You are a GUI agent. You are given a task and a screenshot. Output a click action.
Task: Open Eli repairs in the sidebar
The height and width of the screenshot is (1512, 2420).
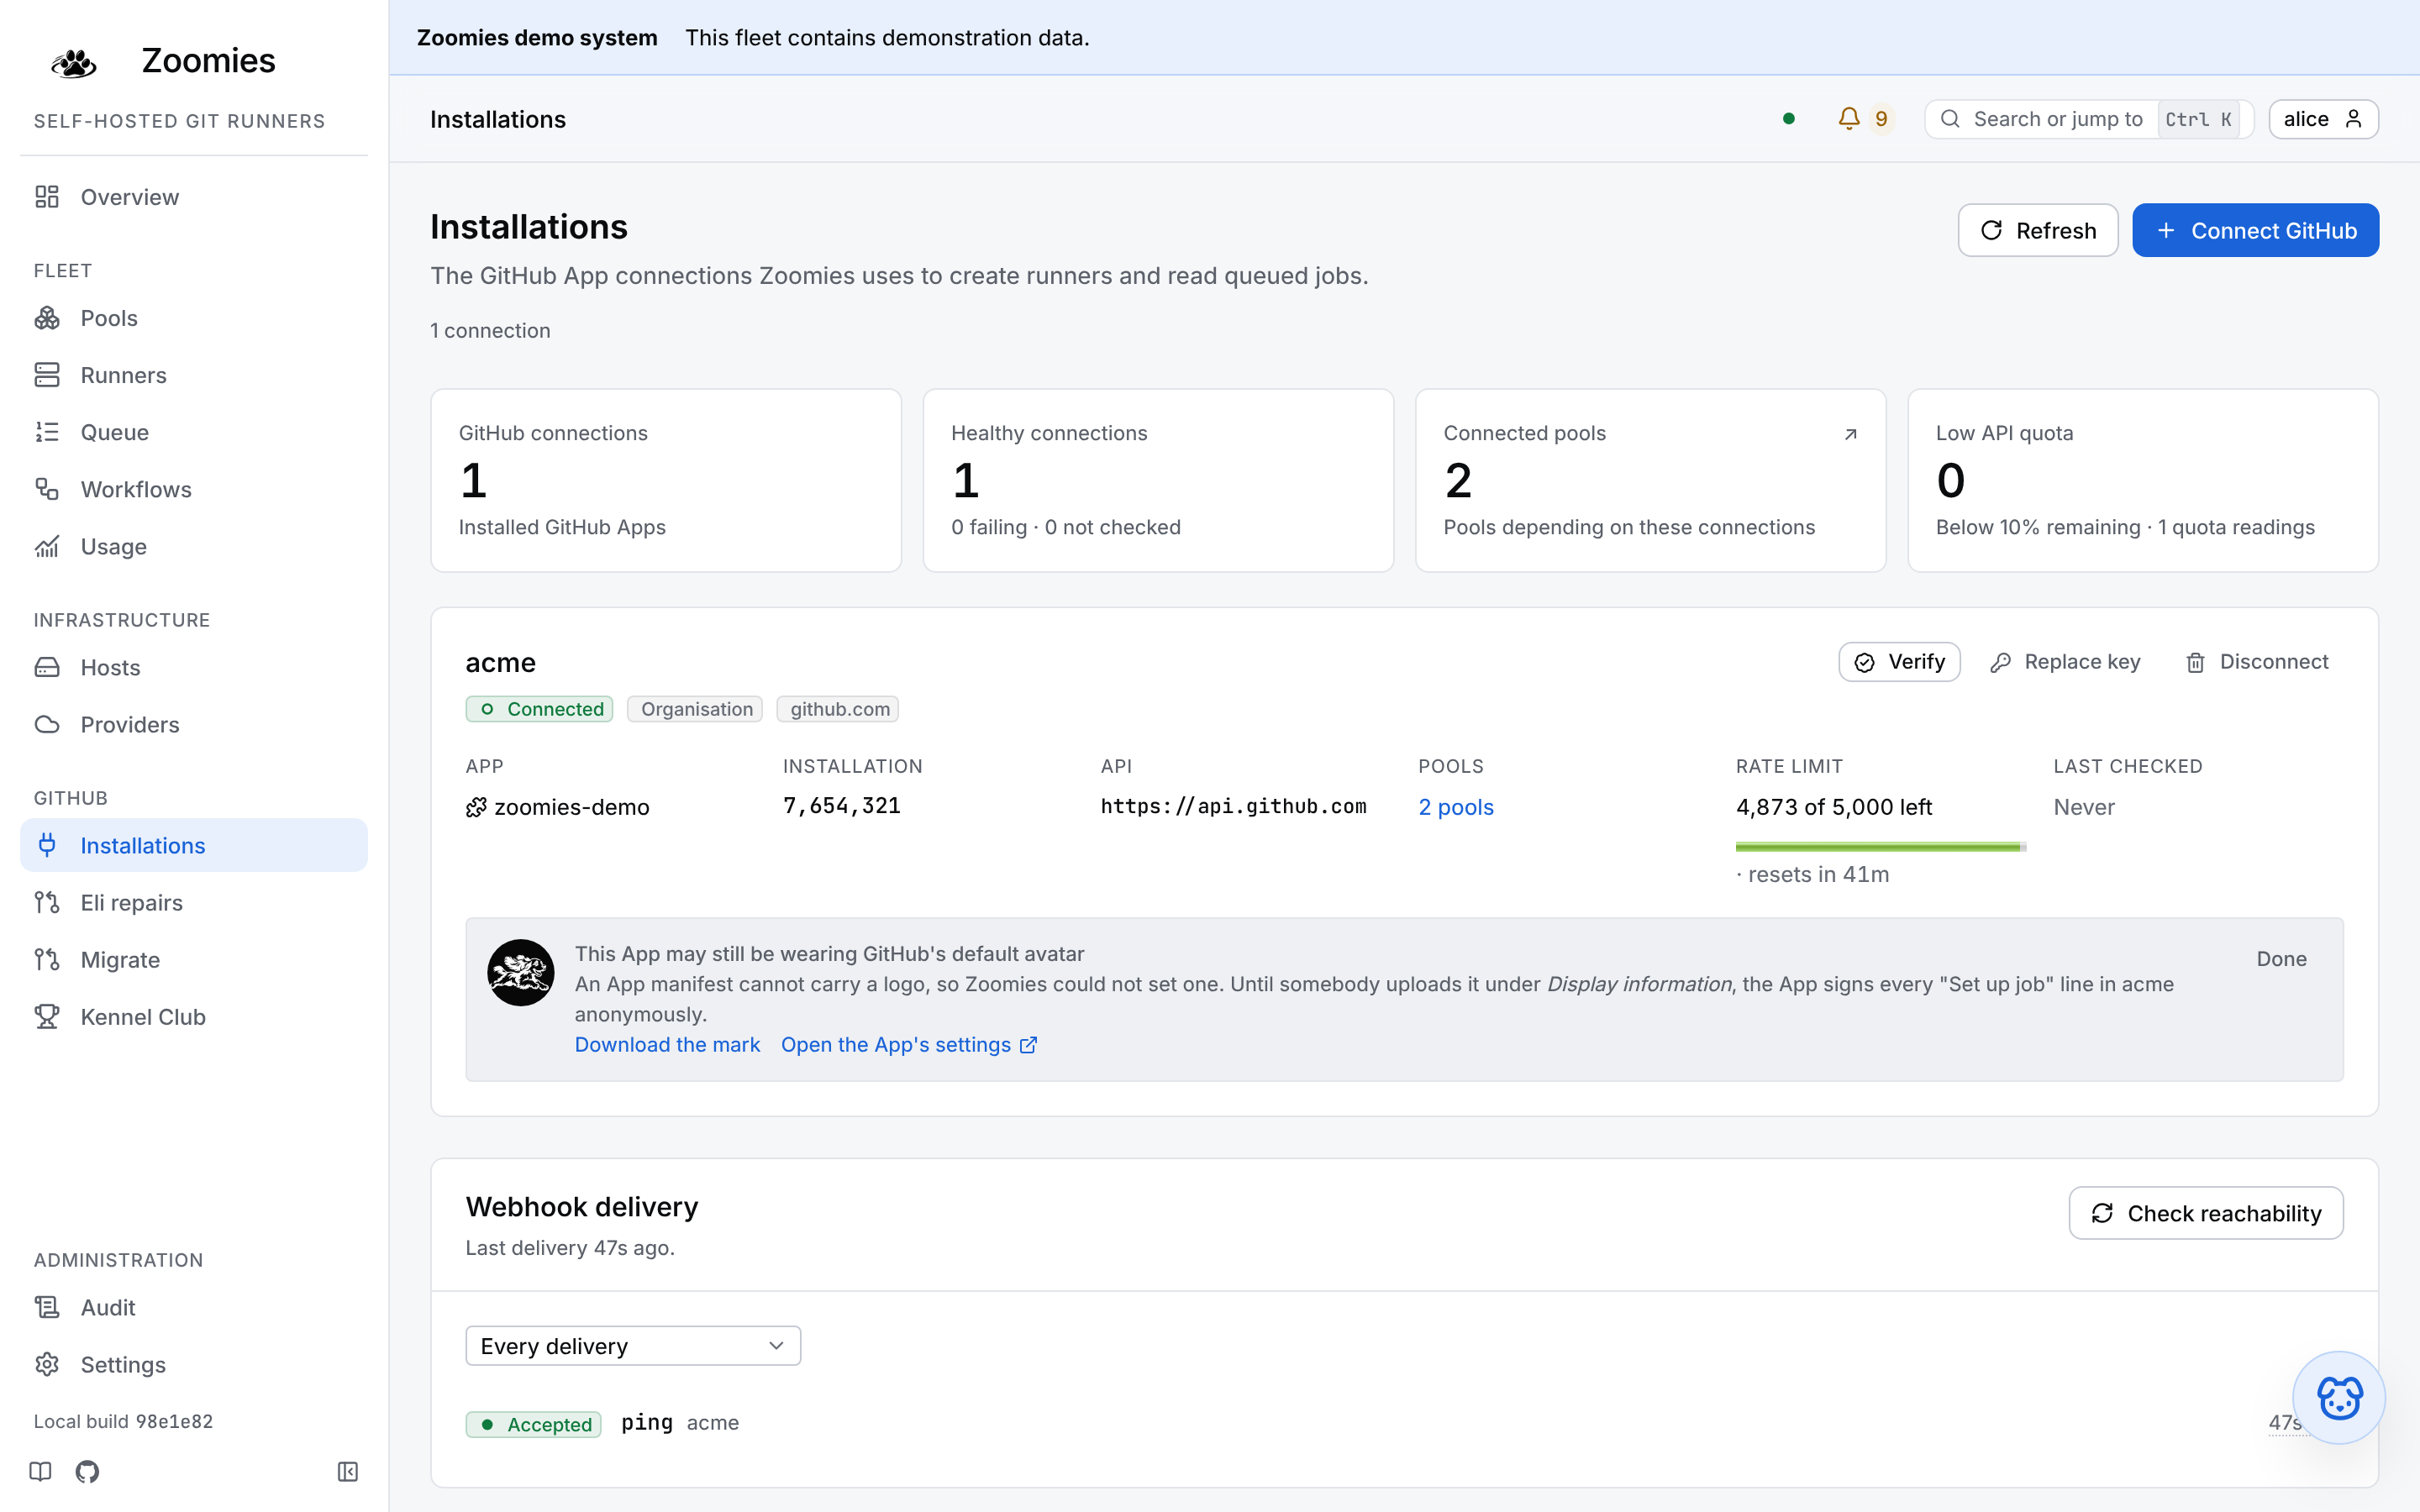pyautogui.click(x=194, y=902)
